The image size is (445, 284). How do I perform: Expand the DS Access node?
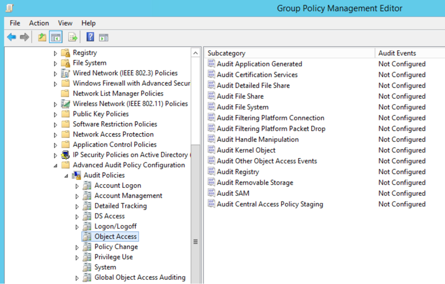coord(77,217)
